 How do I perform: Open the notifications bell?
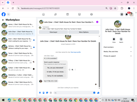(x=127, y=14)
